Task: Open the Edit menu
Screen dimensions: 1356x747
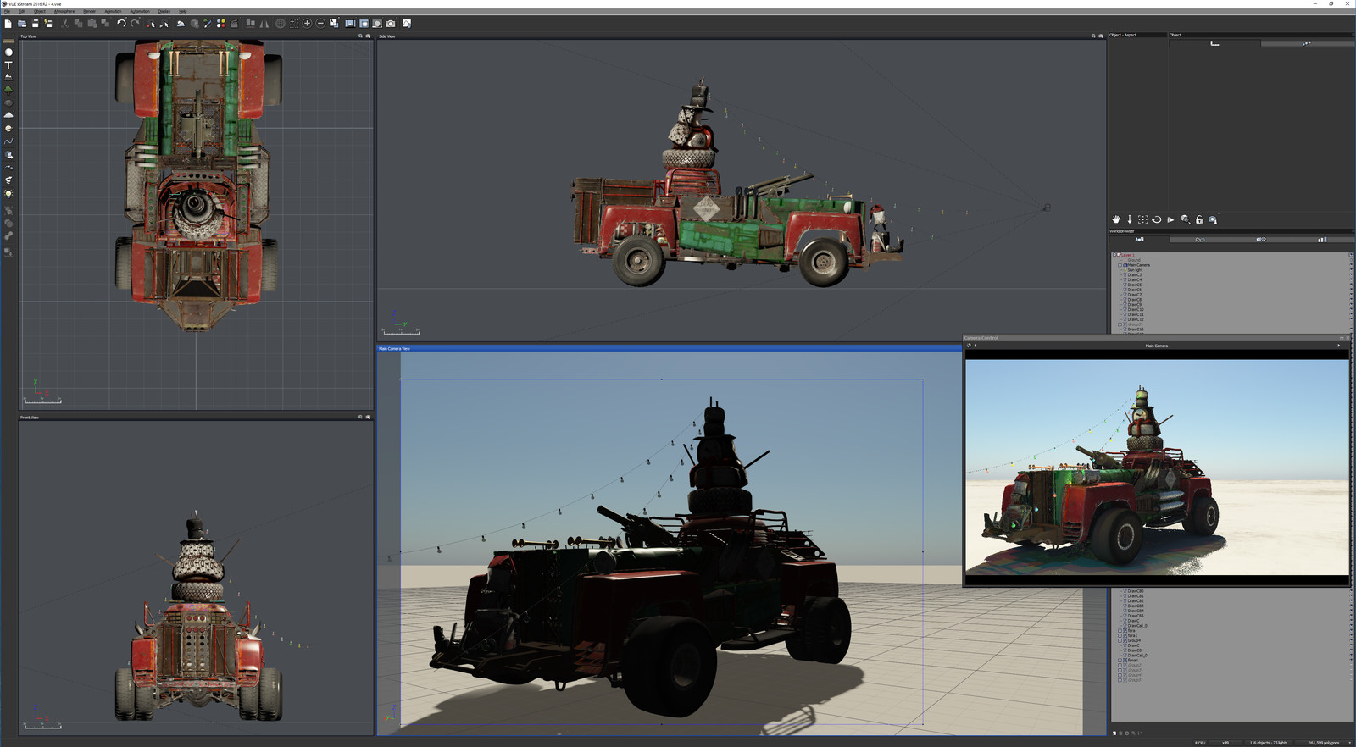Action: pos(22,12)
